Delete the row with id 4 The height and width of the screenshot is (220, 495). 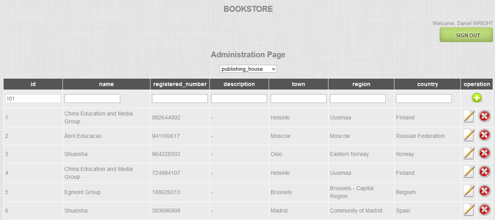pyautogui.click(x=484, y=172)
